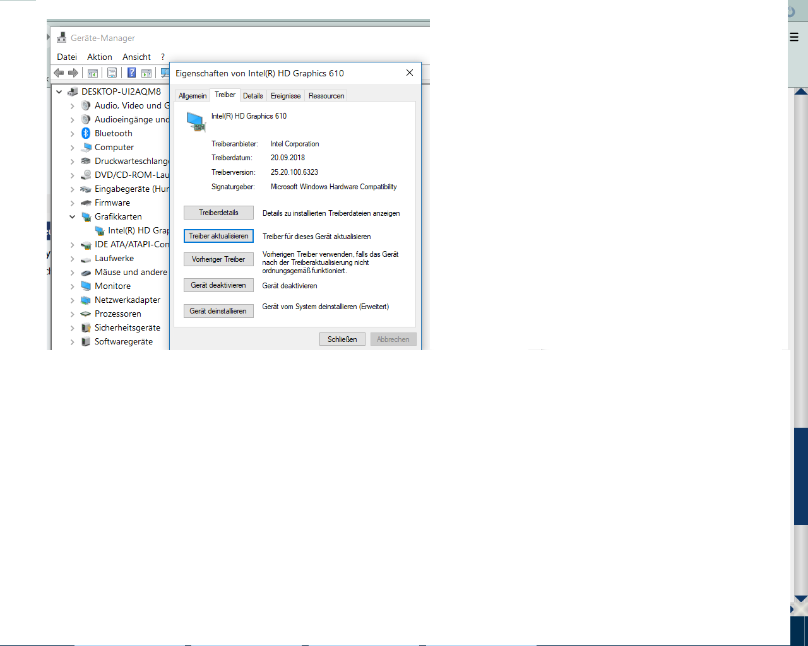Image resolution: width=808 pixels, height=646 pixels.
Task: Click the Computer category icon
Action: (x=86, y=147)
